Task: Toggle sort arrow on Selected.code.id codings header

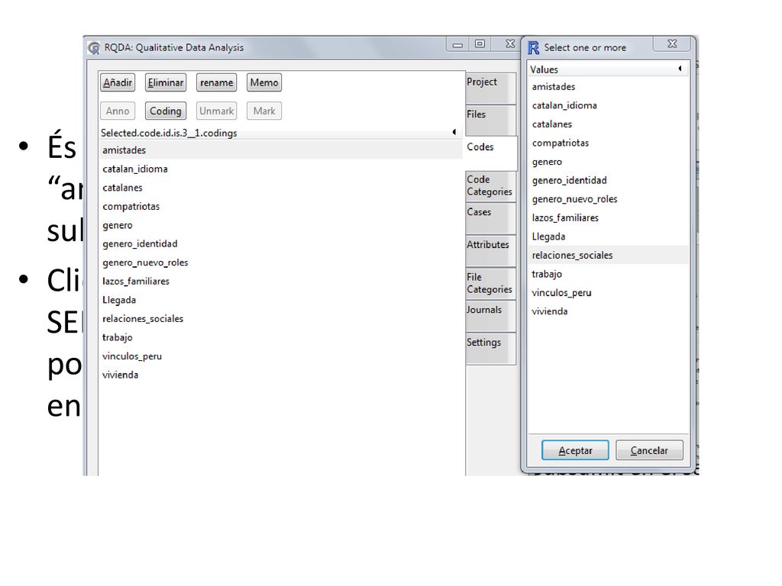Action: [454, 132]
